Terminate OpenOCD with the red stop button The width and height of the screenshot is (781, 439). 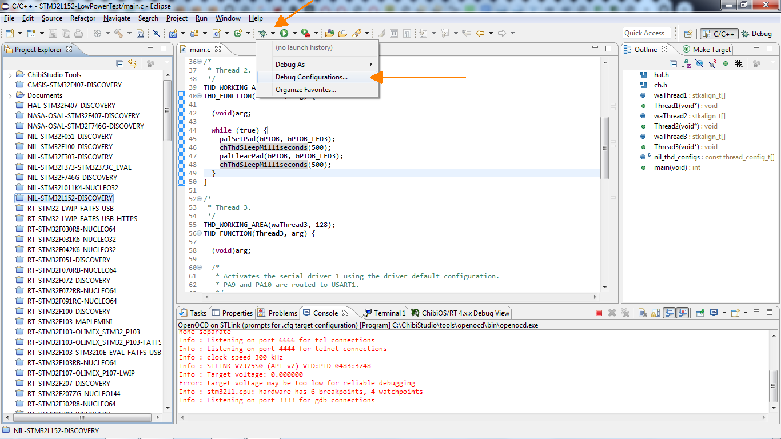(599, 313)
